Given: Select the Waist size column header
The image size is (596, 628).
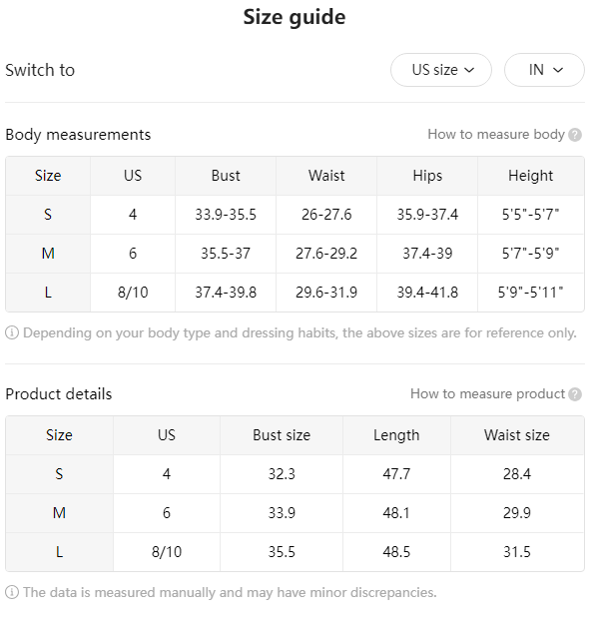Looking at the screenshot, I should pos(517,435).
